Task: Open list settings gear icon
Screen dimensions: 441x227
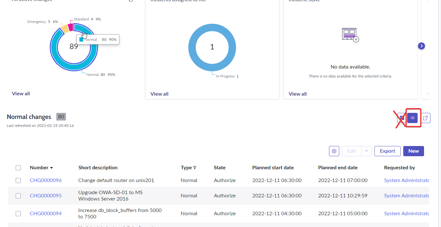Action: [334, 151]
